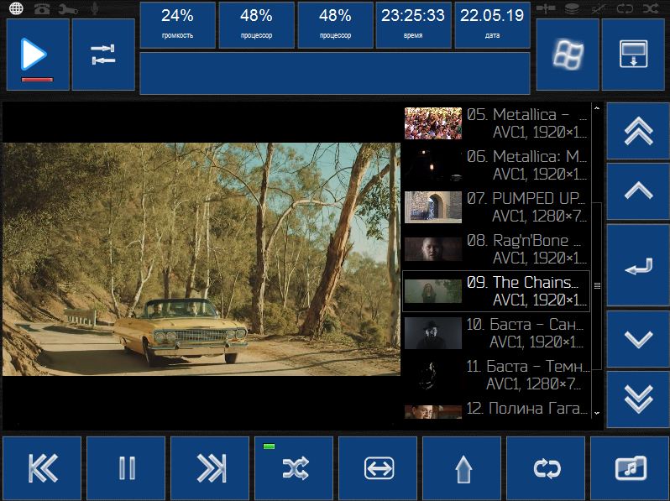Click the crossed-out signal status icon
Image resolution: width=670 pixels, height=501 pixels.
(x=598, y=8)
